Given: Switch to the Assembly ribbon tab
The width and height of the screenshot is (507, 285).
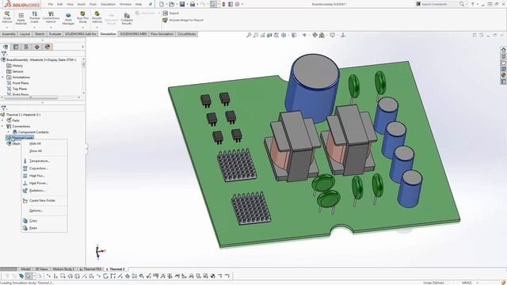Looking at the screenshot, I should (9, 34).
